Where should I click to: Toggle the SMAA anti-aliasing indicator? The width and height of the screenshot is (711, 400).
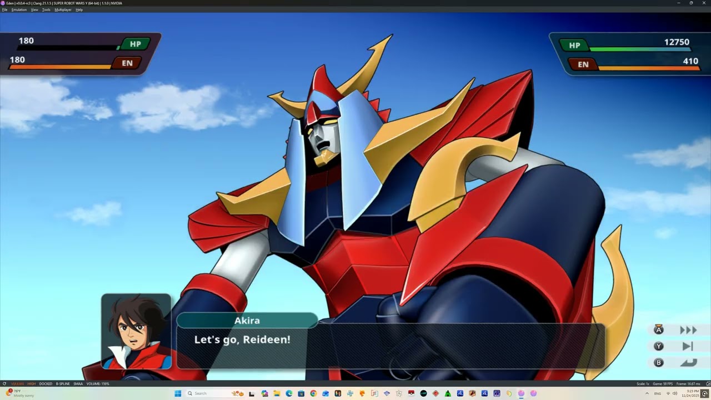click(x=78, y=384)
